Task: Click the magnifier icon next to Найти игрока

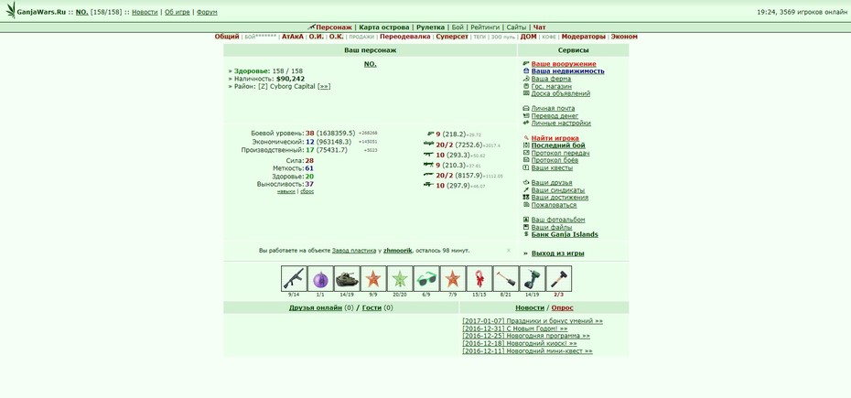Action: (526, 138)
